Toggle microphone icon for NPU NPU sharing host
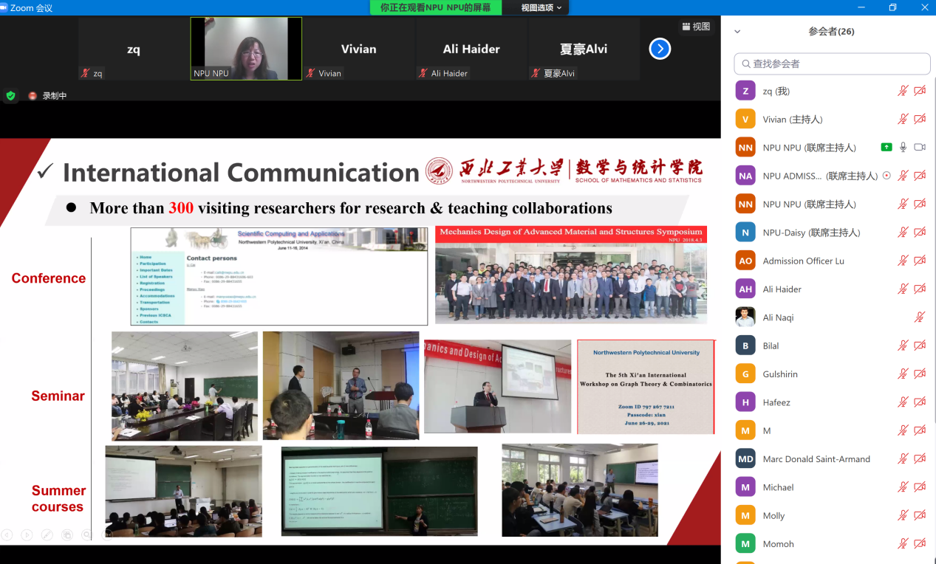936x564 pixels. (x=903, y=148)
